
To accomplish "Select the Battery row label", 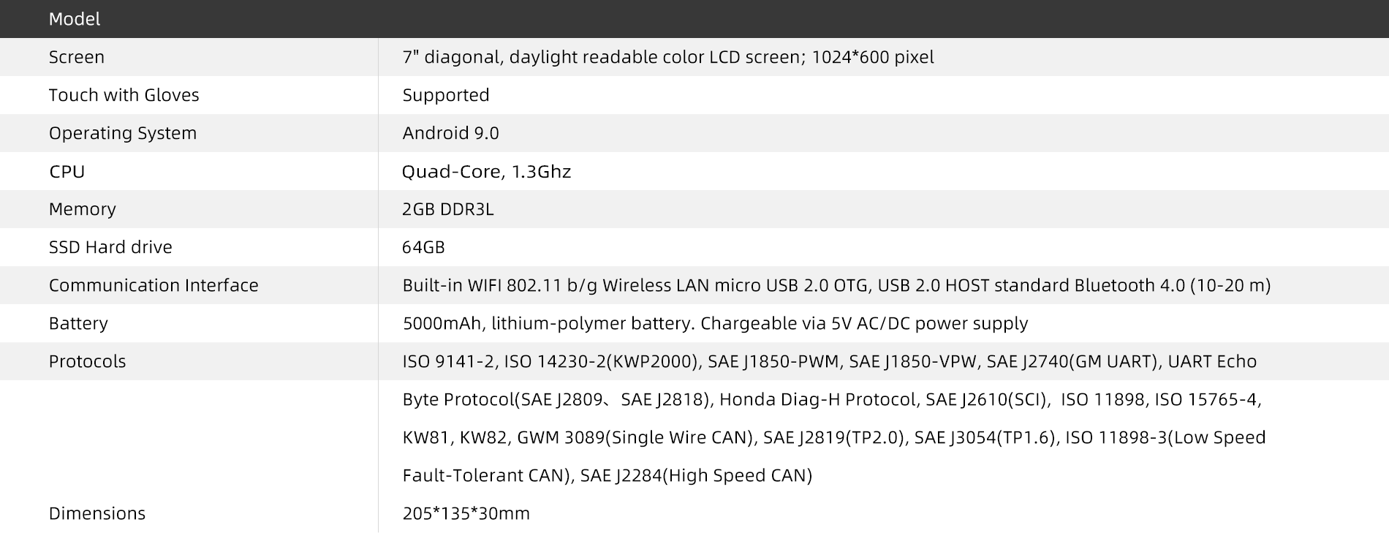I will pos(78,323).
